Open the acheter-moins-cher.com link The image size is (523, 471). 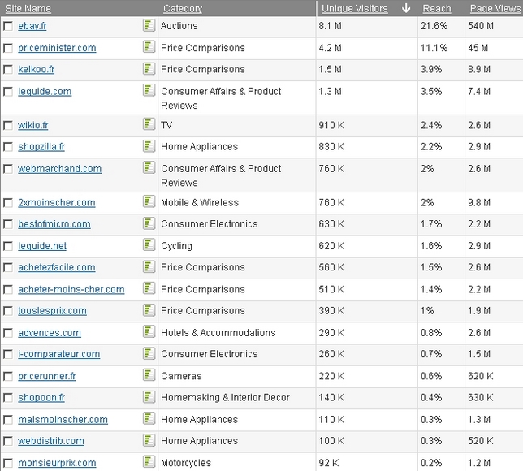point(71,290)
